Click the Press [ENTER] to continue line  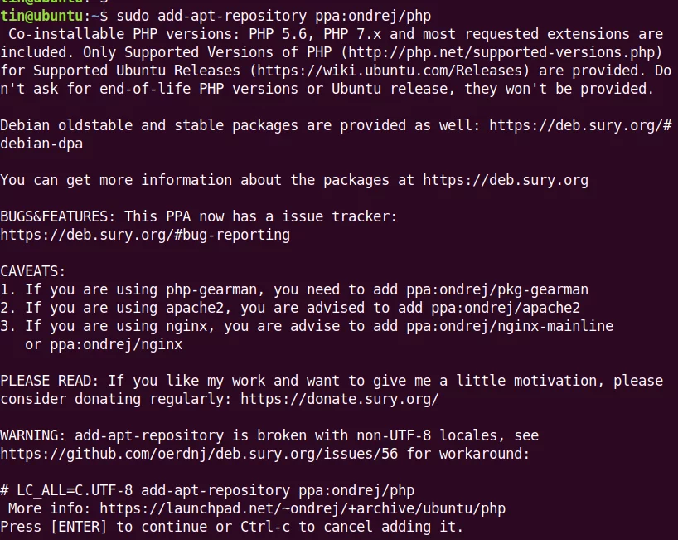pos(232,527)
